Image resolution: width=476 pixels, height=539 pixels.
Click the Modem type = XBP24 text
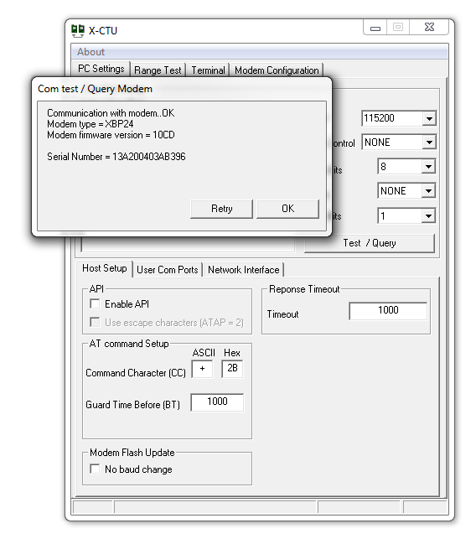click(90, 124)
